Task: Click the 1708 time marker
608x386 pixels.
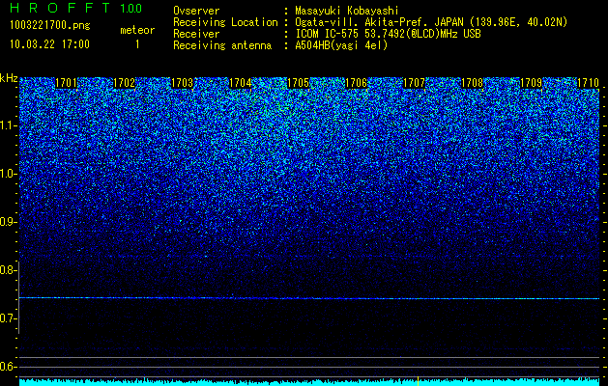Action: tap(473, 83)
